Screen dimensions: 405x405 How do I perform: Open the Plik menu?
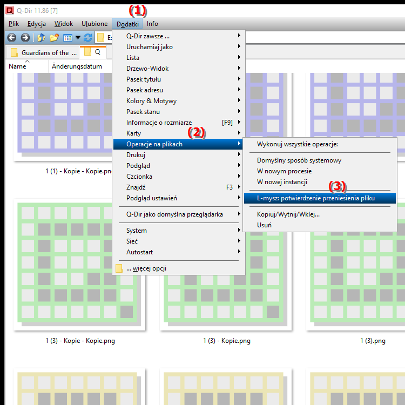(x=13, y=24)
